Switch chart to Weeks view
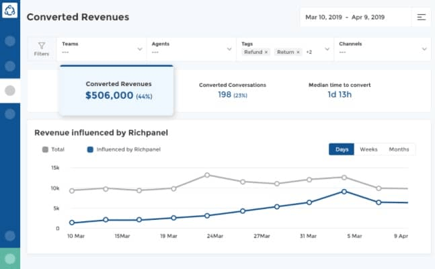Screen dimensions: 435x269 click(368, 149)
